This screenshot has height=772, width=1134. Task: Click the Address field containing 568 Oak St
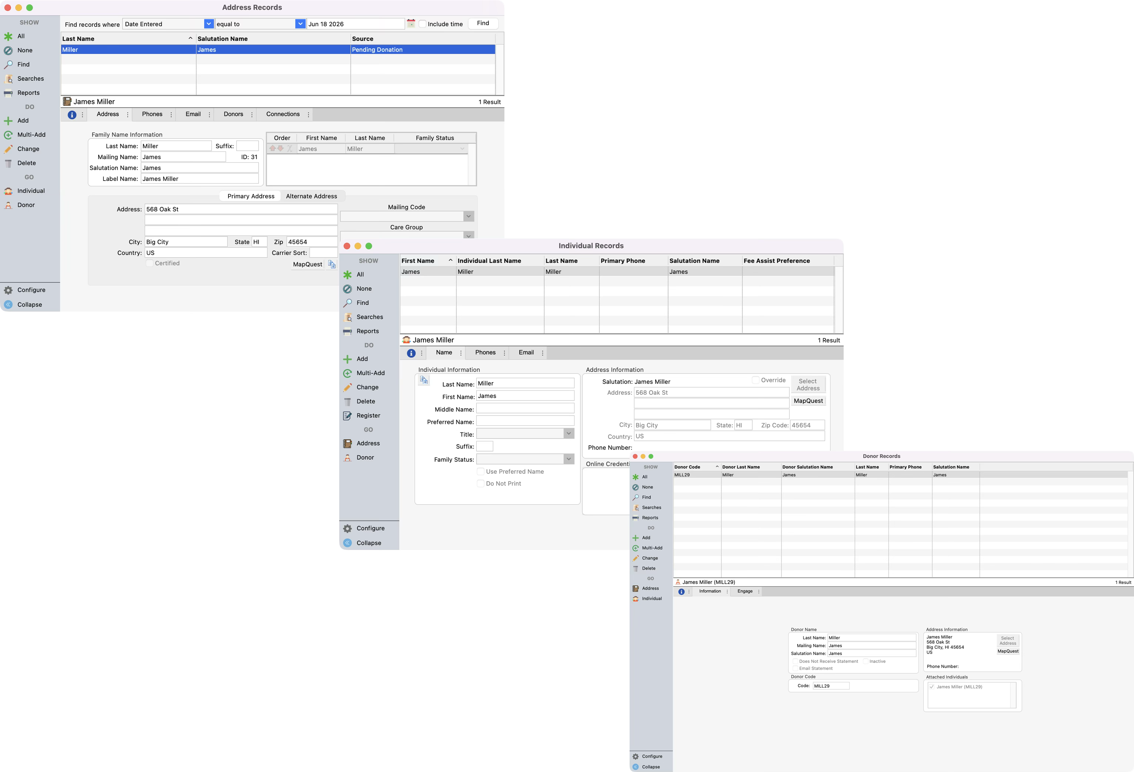coord(241,209)
